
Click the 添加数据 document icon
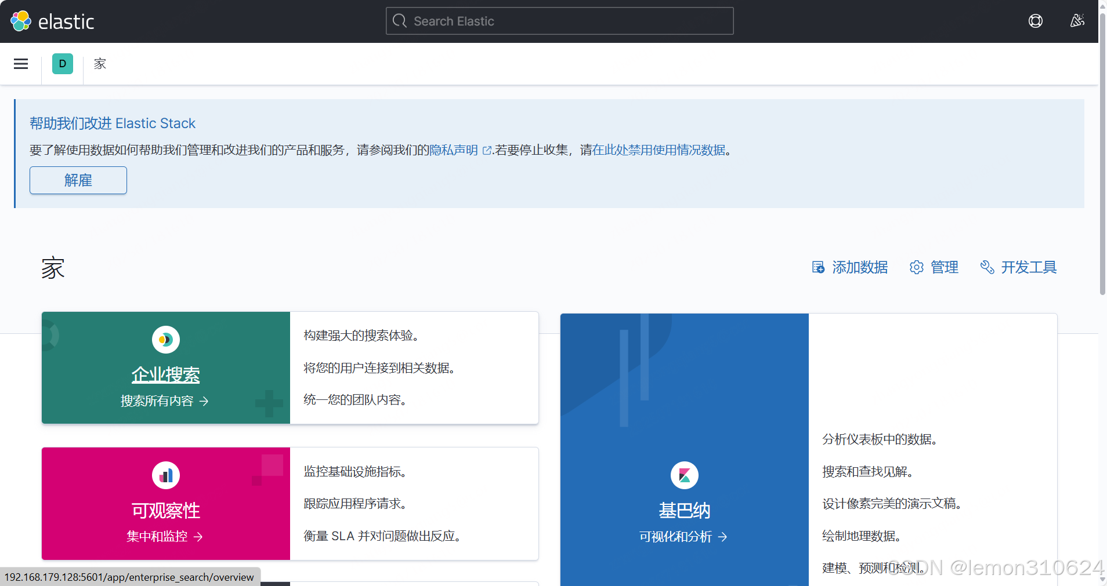coord(818,267)
